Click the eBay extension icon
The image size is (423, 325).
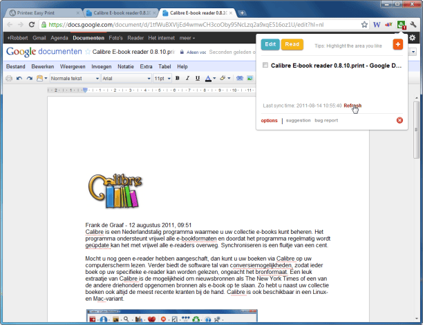pos(388,25)
